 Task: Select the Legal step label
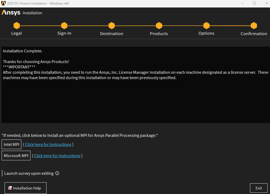pos(17,33)
